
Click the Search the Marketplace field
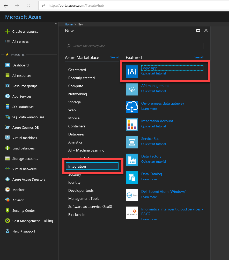tap(134, 46)
